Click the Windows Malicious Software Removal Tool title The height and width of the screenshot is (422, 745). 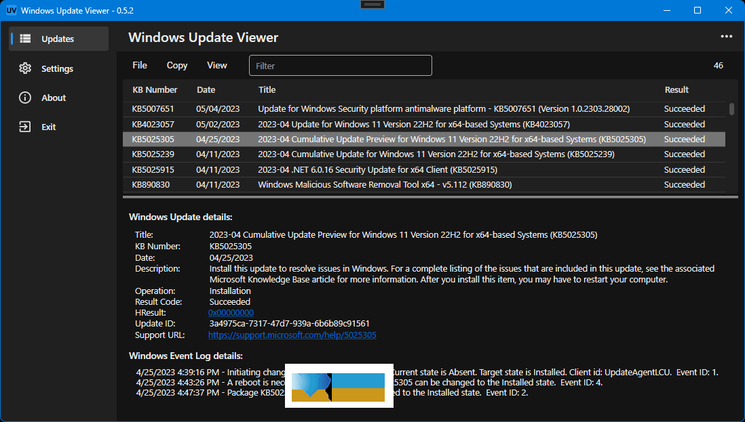pos(385,185)
